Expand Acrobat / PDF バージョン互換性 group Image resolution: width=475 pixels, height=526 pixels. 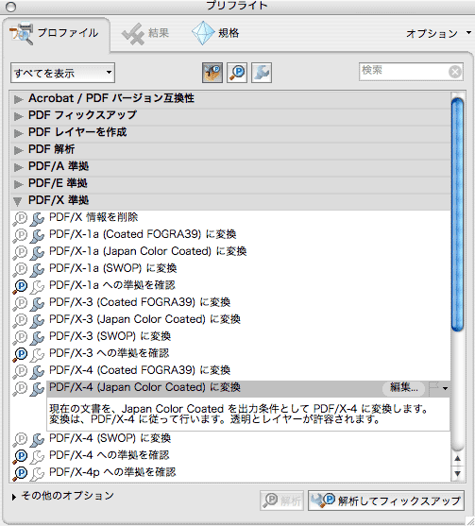(x=18, y=99)
